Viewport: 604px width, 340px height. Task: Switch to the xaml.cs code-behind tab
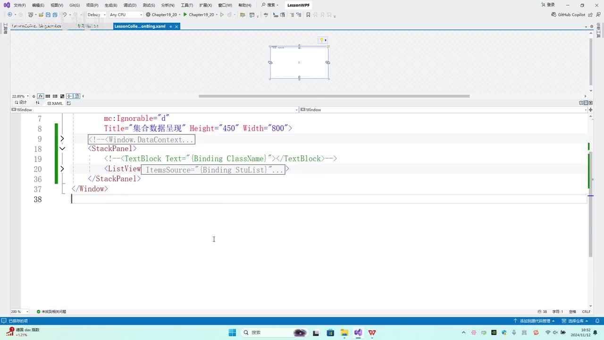point(36,26)
